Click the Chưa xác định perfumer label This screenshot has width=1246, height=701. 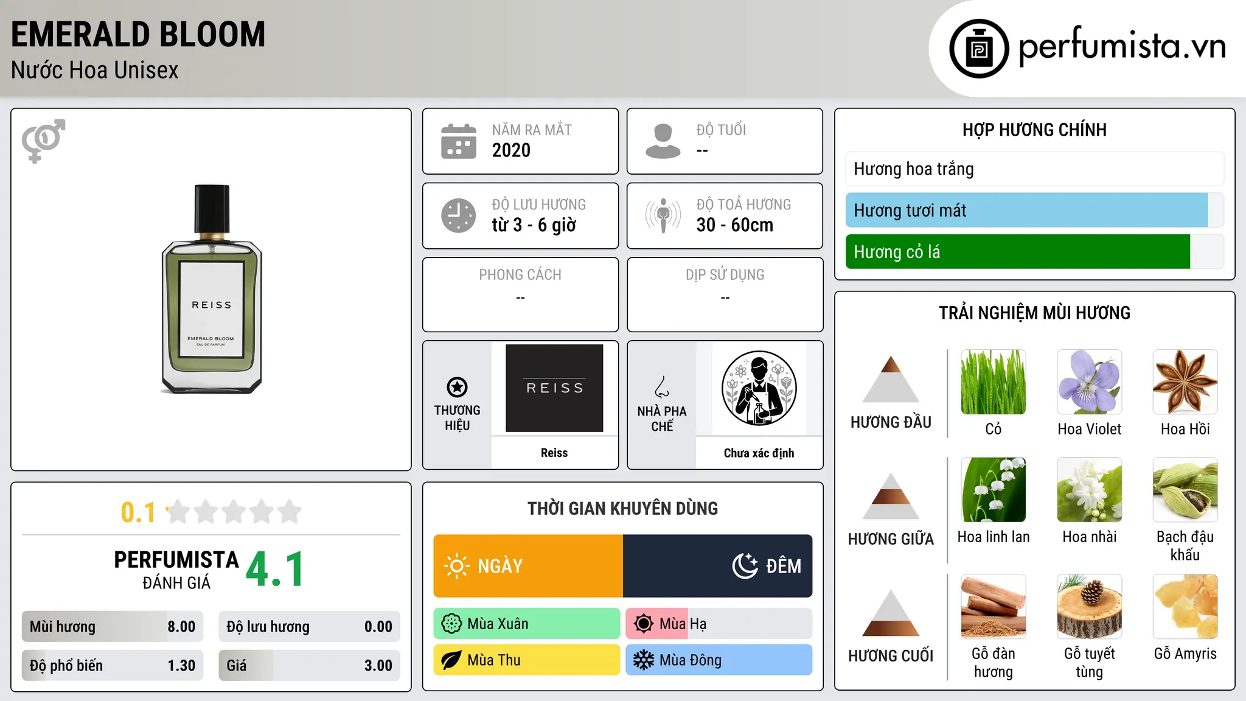coord(759,453)
